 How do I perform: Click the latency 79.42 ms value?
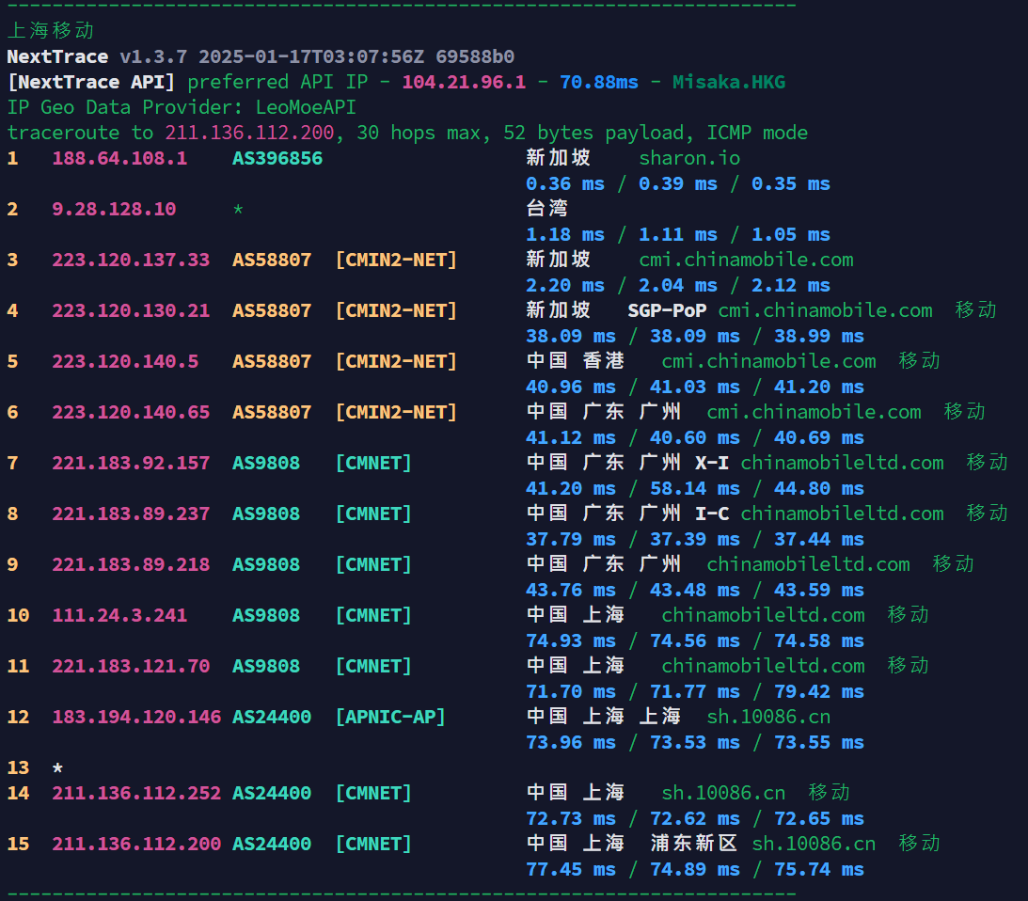click(x=819, y=692)
